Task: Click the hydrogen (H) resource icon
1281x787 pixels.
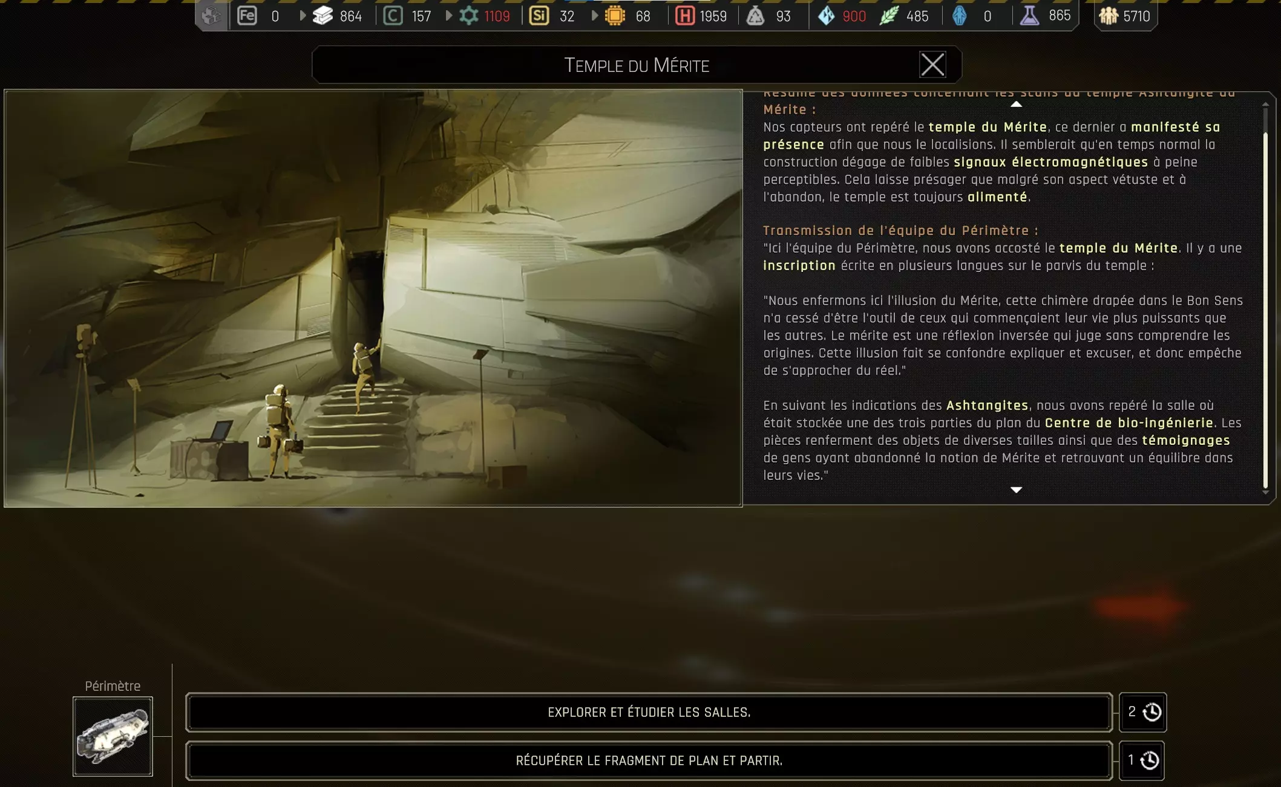Action: (x=684, y=16)
